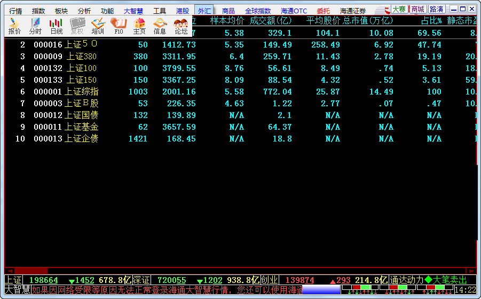The image size is (481, 299).
Task: Click the 商城 button
Action: pos(417,9)
